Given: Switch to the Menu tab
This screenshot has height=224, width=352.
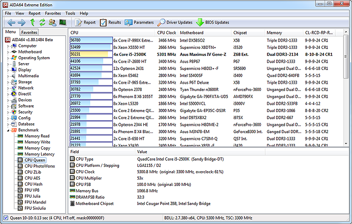Looking at the screenshot, I should click(11, 32).
